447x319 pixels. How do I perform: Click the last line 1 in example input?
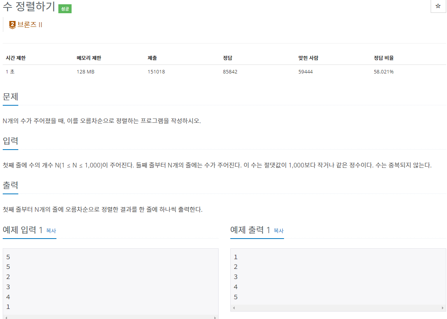tap(8, 307)
